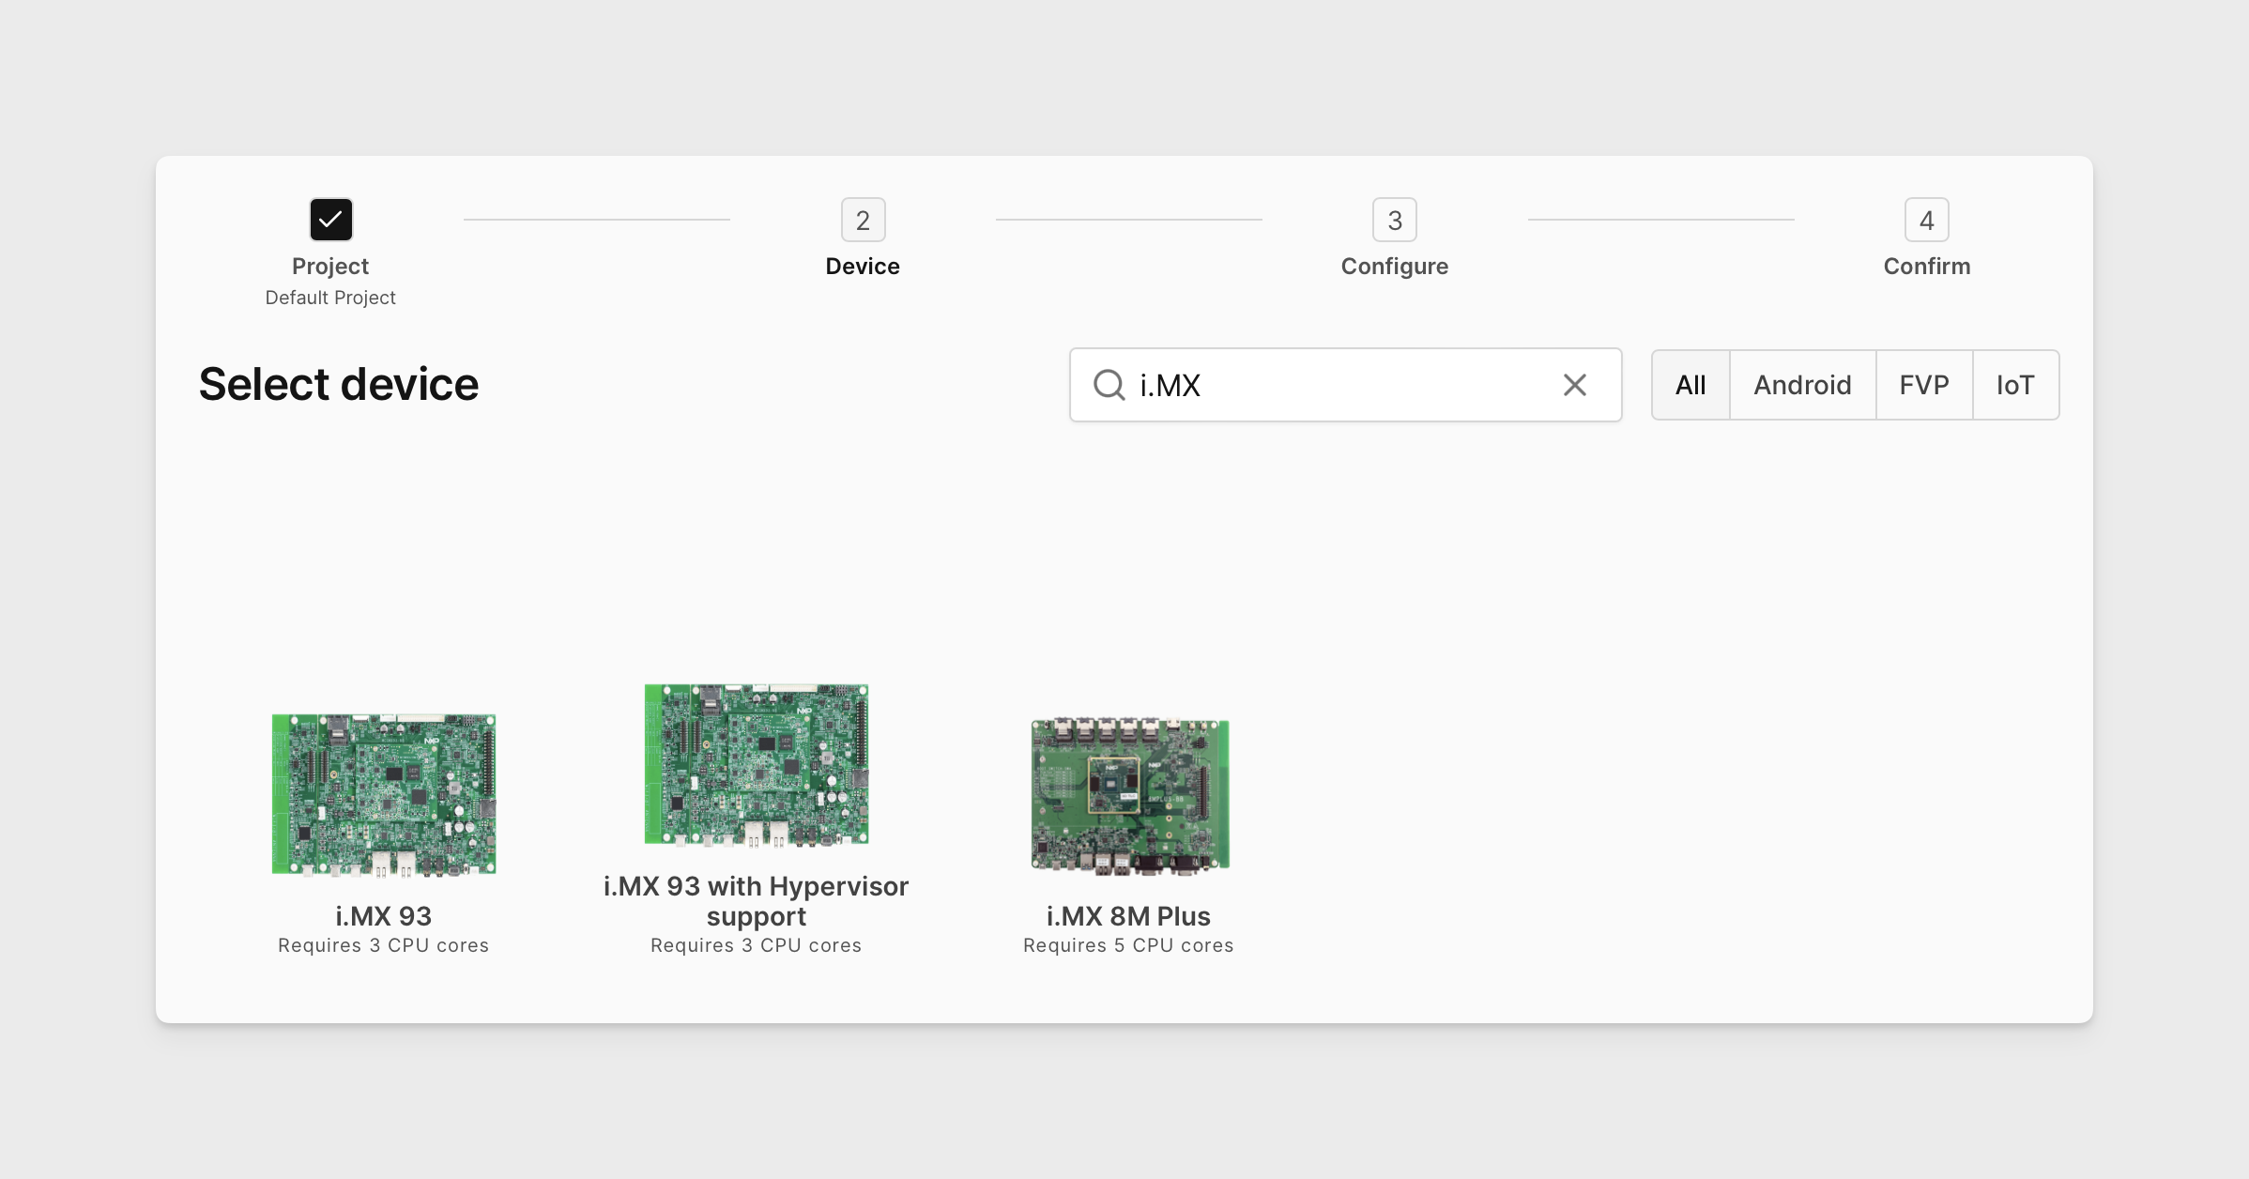Click 'i.MX 93 with Hypervisor support' title

click(x=756, y=900)
